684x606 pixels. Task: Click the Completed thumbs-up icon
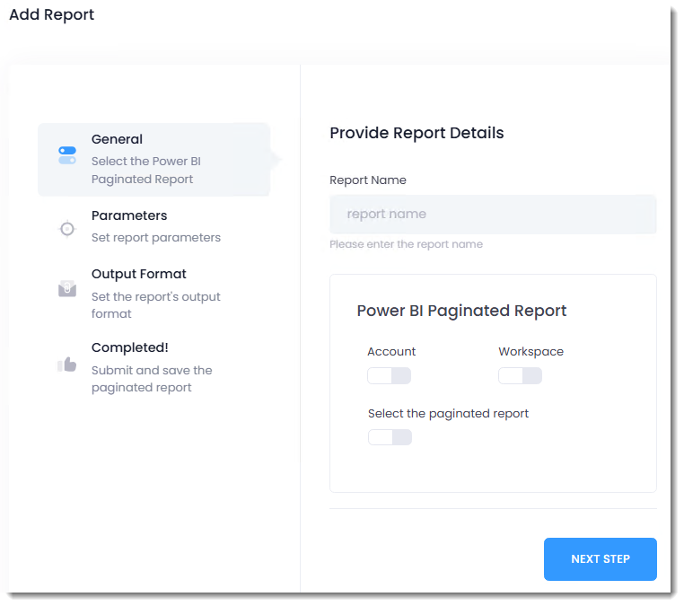(x=67, y=364)
